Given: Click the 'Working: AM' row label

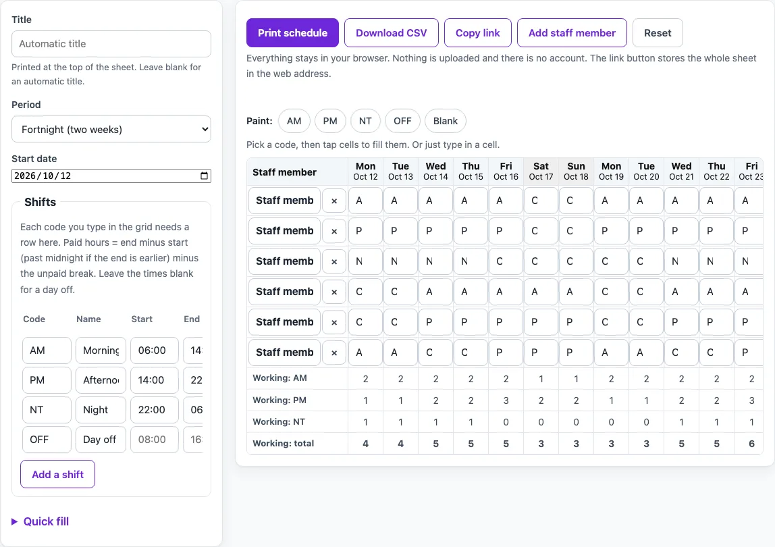Looking at the screenshot, I should click(x=279, y=378).
